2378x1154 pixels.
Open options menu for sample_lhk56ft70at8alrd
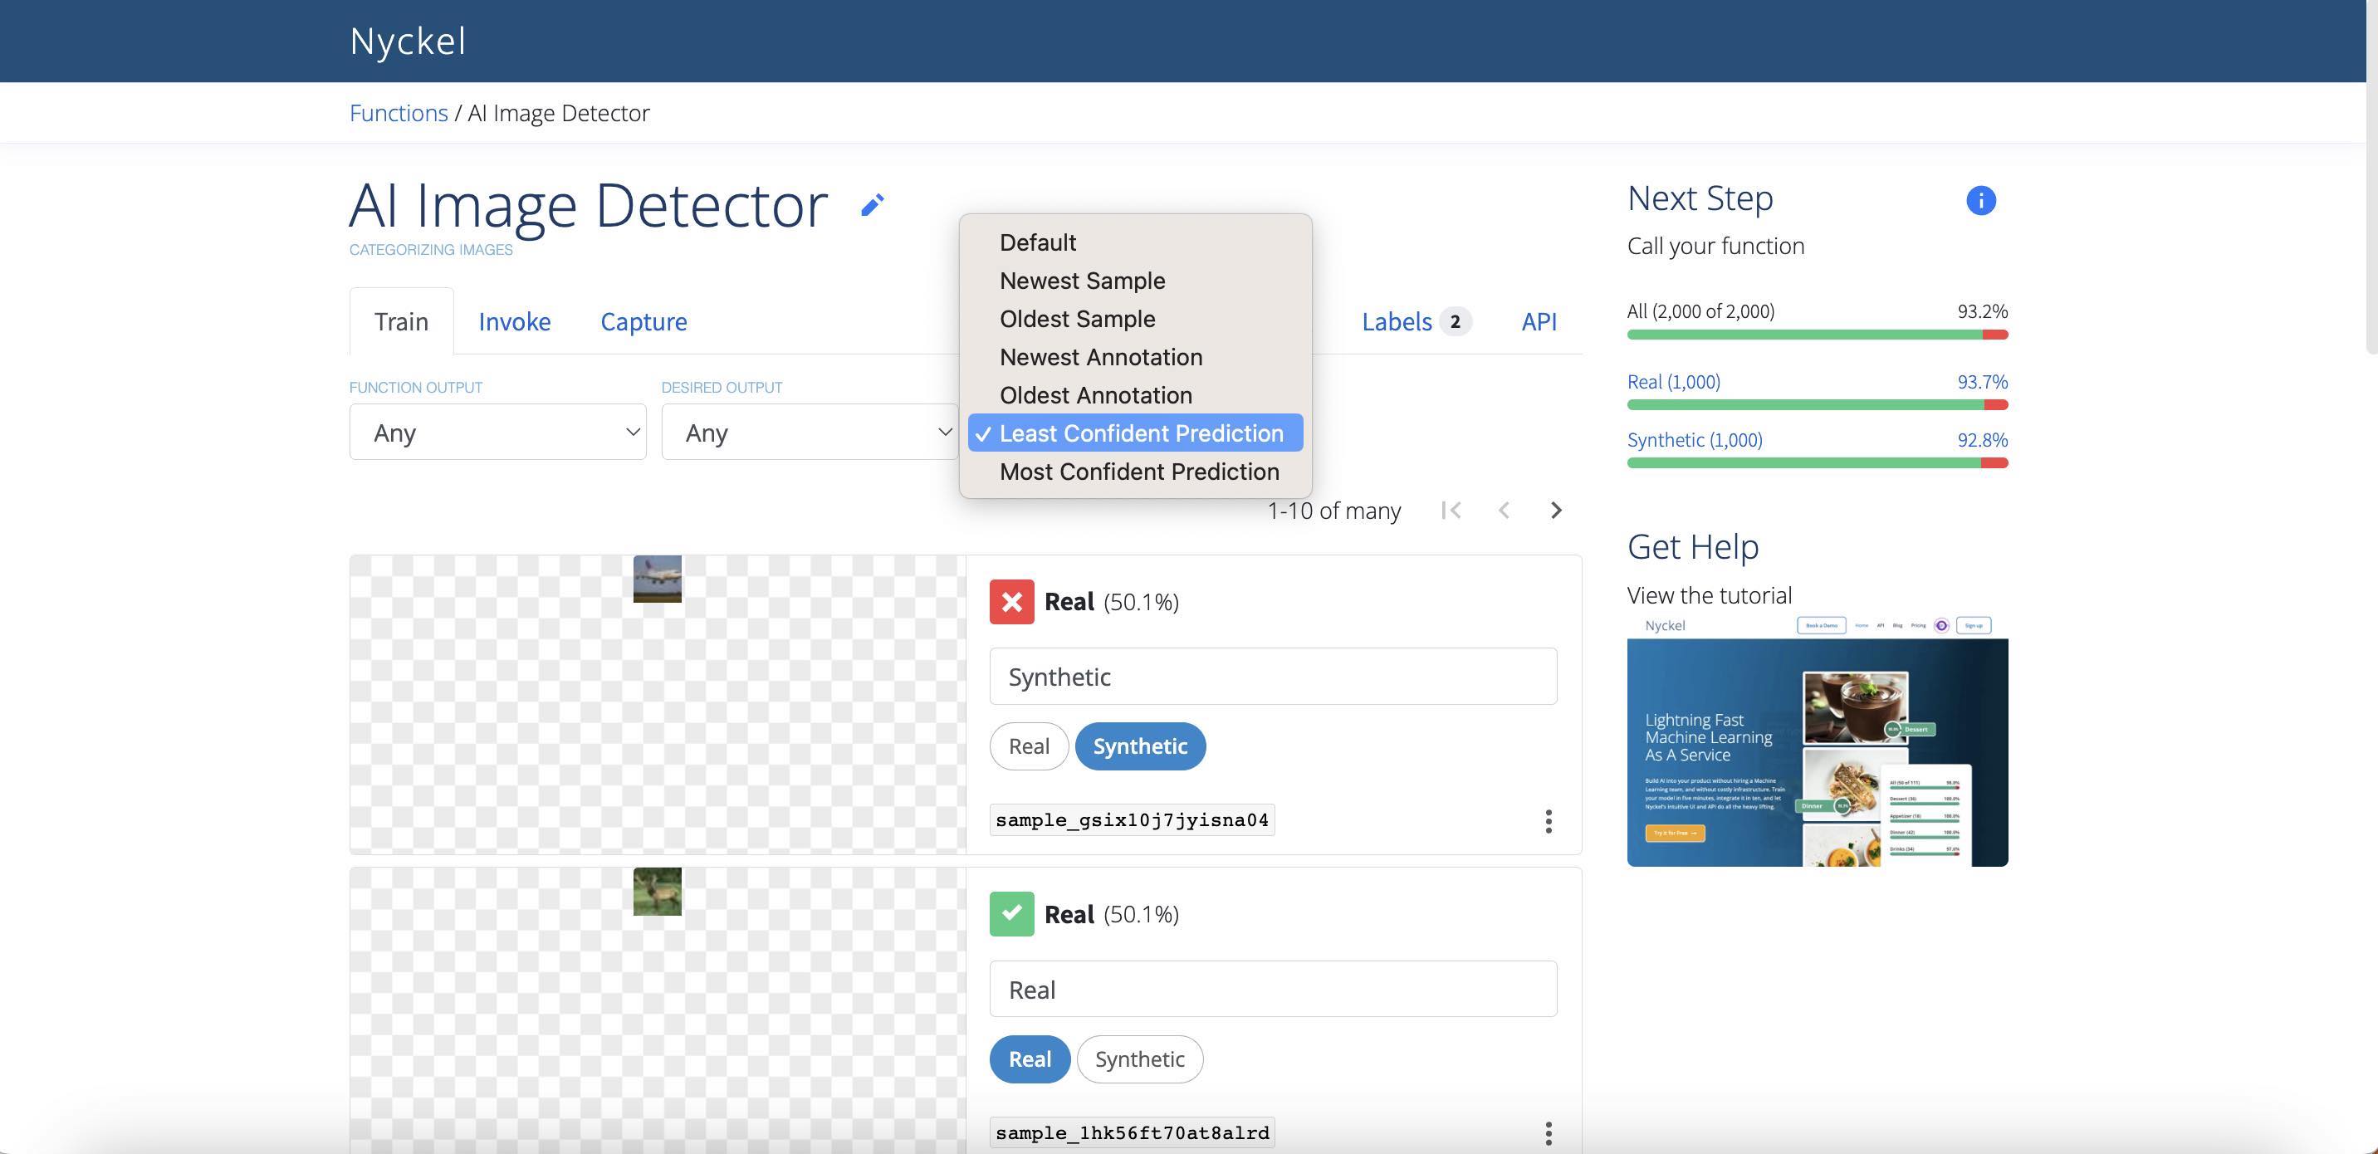point(1548,1132)
